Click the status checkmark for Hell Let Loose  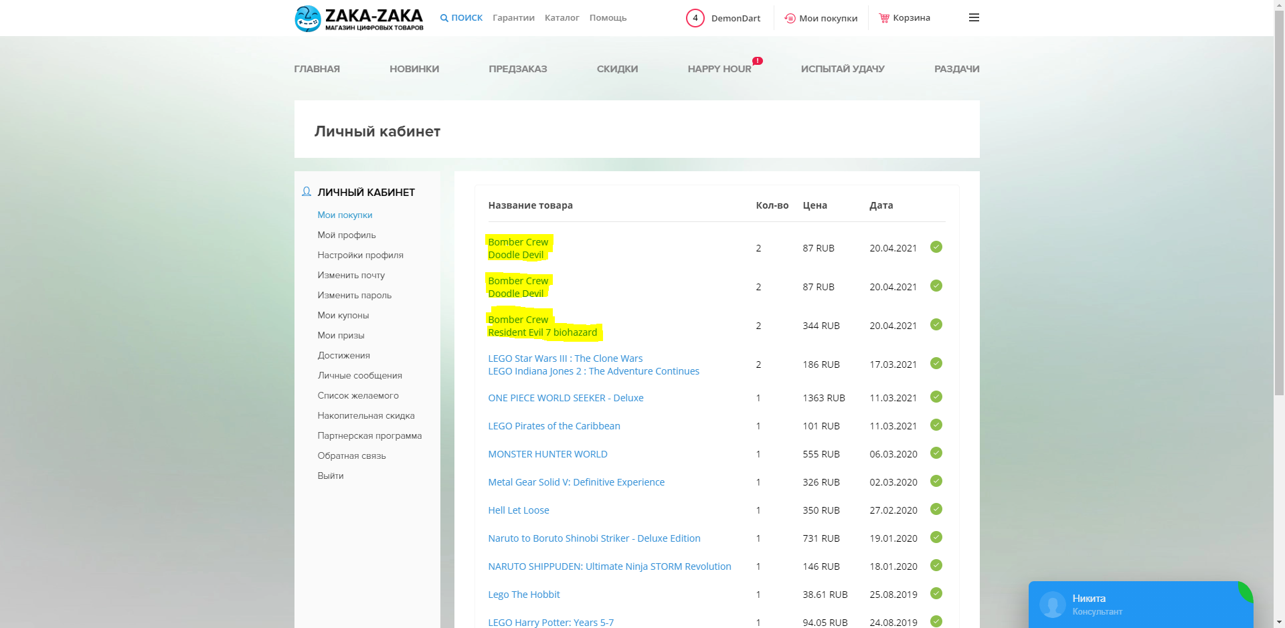coord(936,509)
